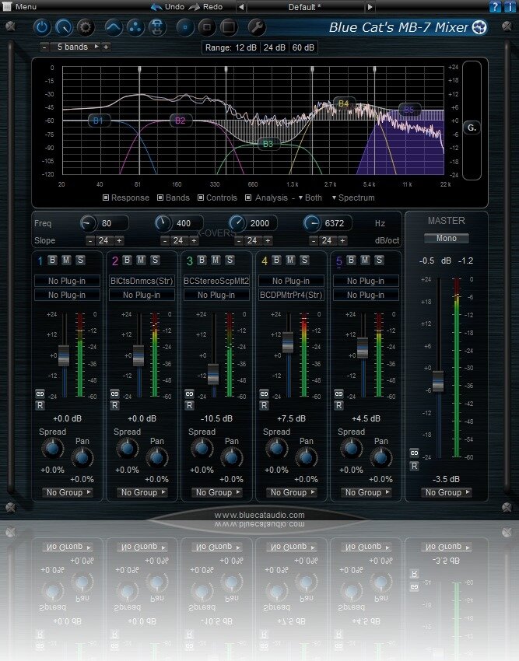Mute band 4 with the M button
The width and height of the screenshot is (519, 661).
pyautogui.click(x=290, y=260)
